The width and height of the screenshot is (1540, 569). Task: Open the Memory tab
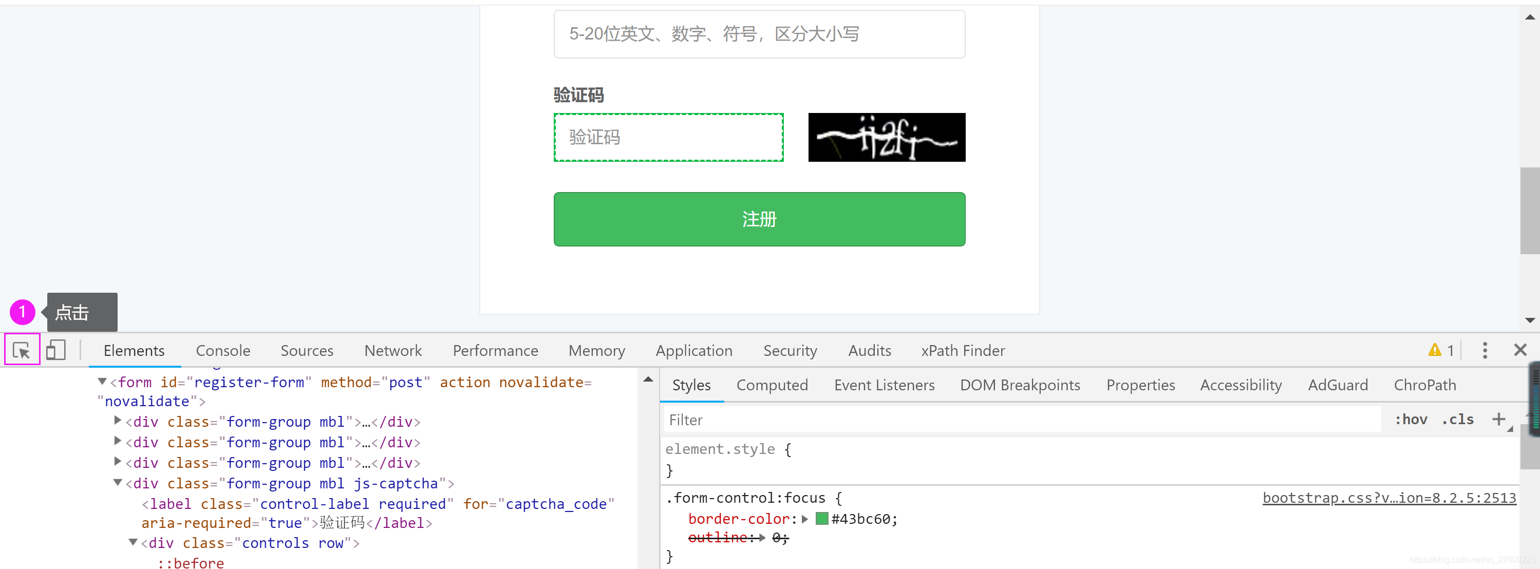pyautogui.click(x=596, y=351)
